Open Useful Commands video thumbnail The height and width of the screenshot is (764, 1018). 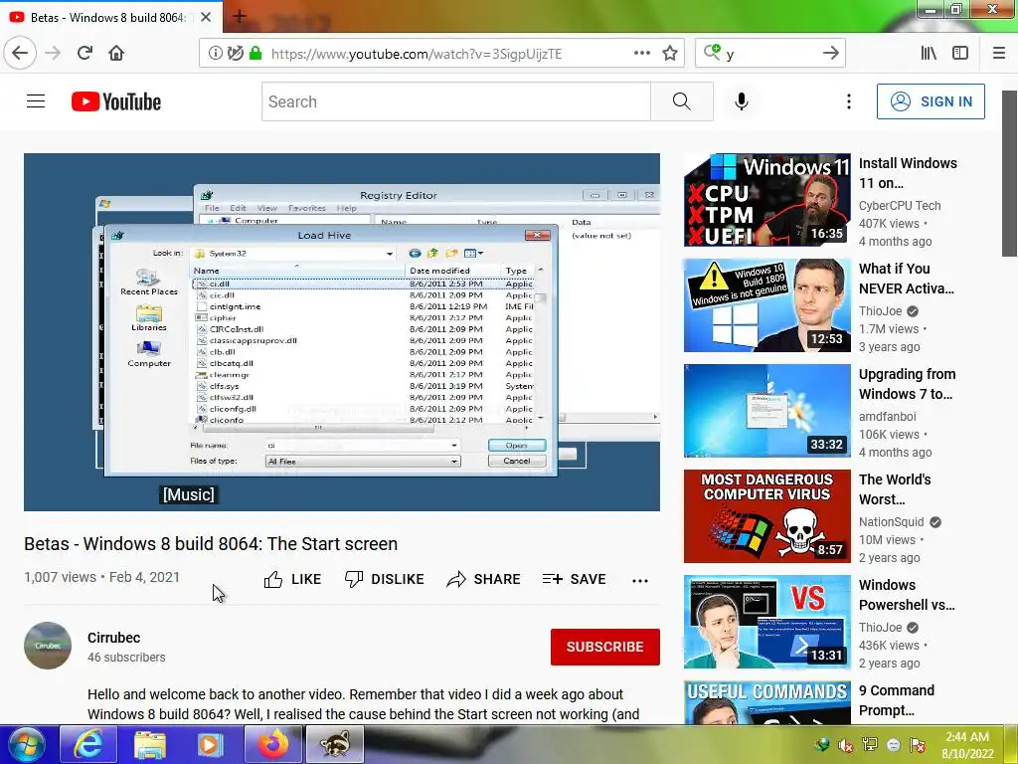click(x=766, y=702)
